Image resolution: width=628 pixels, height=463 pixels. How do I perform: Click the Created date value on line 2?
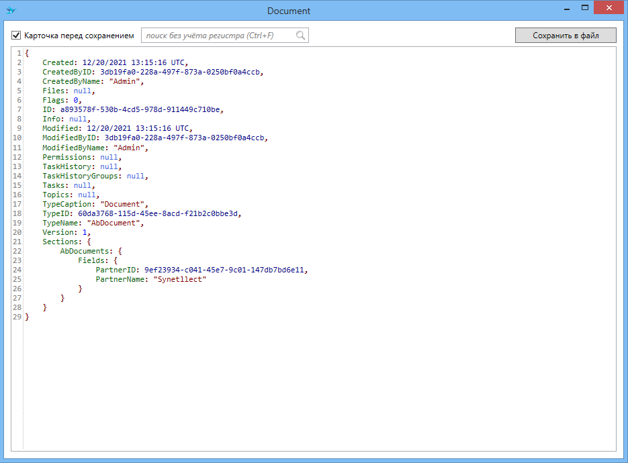click(x=133, y=62)
